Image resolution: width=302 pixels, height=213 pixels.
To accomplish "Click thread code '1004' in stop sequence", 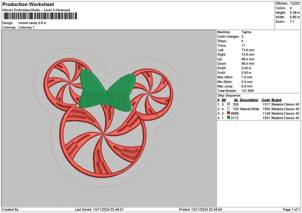I will coord(266,109).
